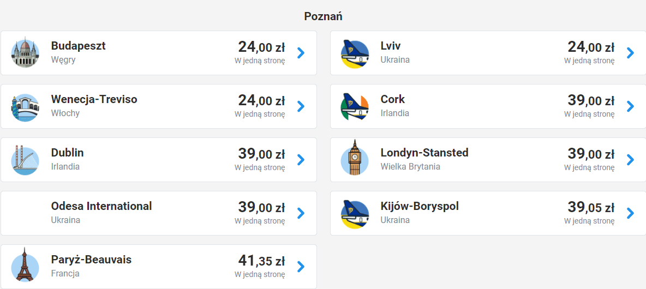Select the Odesa International destination name
This screenshot has width=646, height=289.
tap(101, 206)
